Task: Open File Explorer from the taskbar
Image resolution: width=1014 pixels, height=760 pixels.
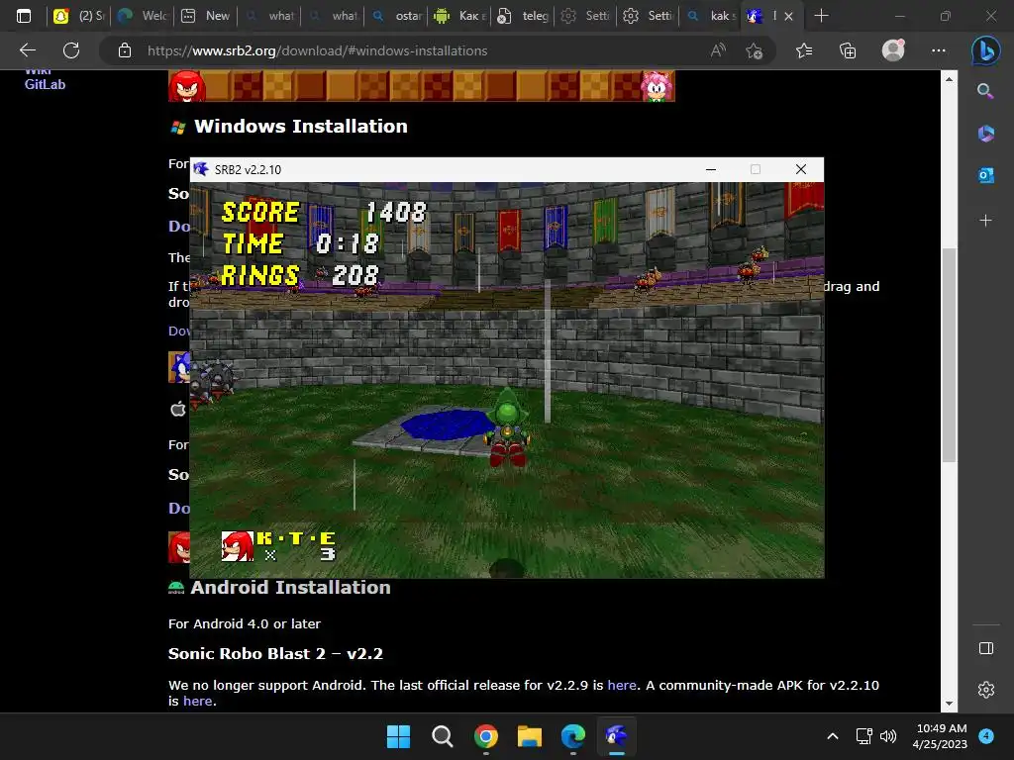Action: tap(530, 736)
